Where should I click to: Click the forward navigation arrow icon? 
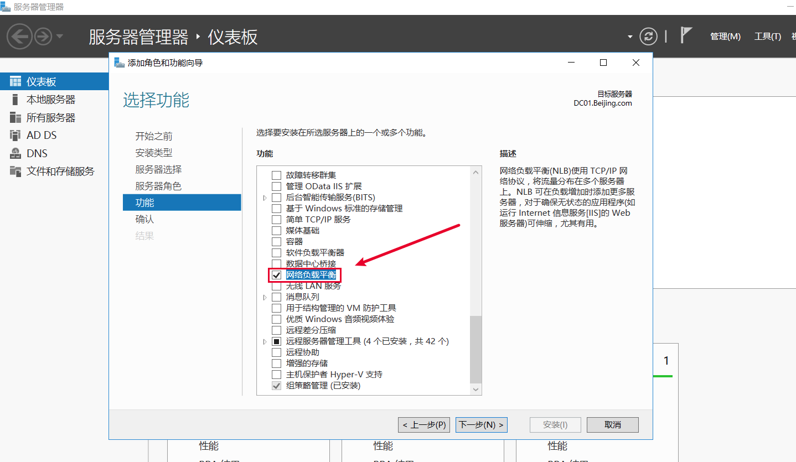click(43, 37)
